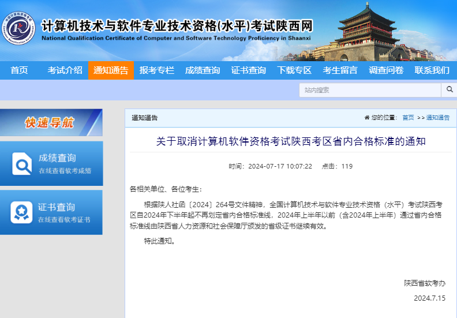The height and width of the screenshot is (318, 457).
Task: Go to 报考专栏 in the navigation bar
Action: click(156, 70)
